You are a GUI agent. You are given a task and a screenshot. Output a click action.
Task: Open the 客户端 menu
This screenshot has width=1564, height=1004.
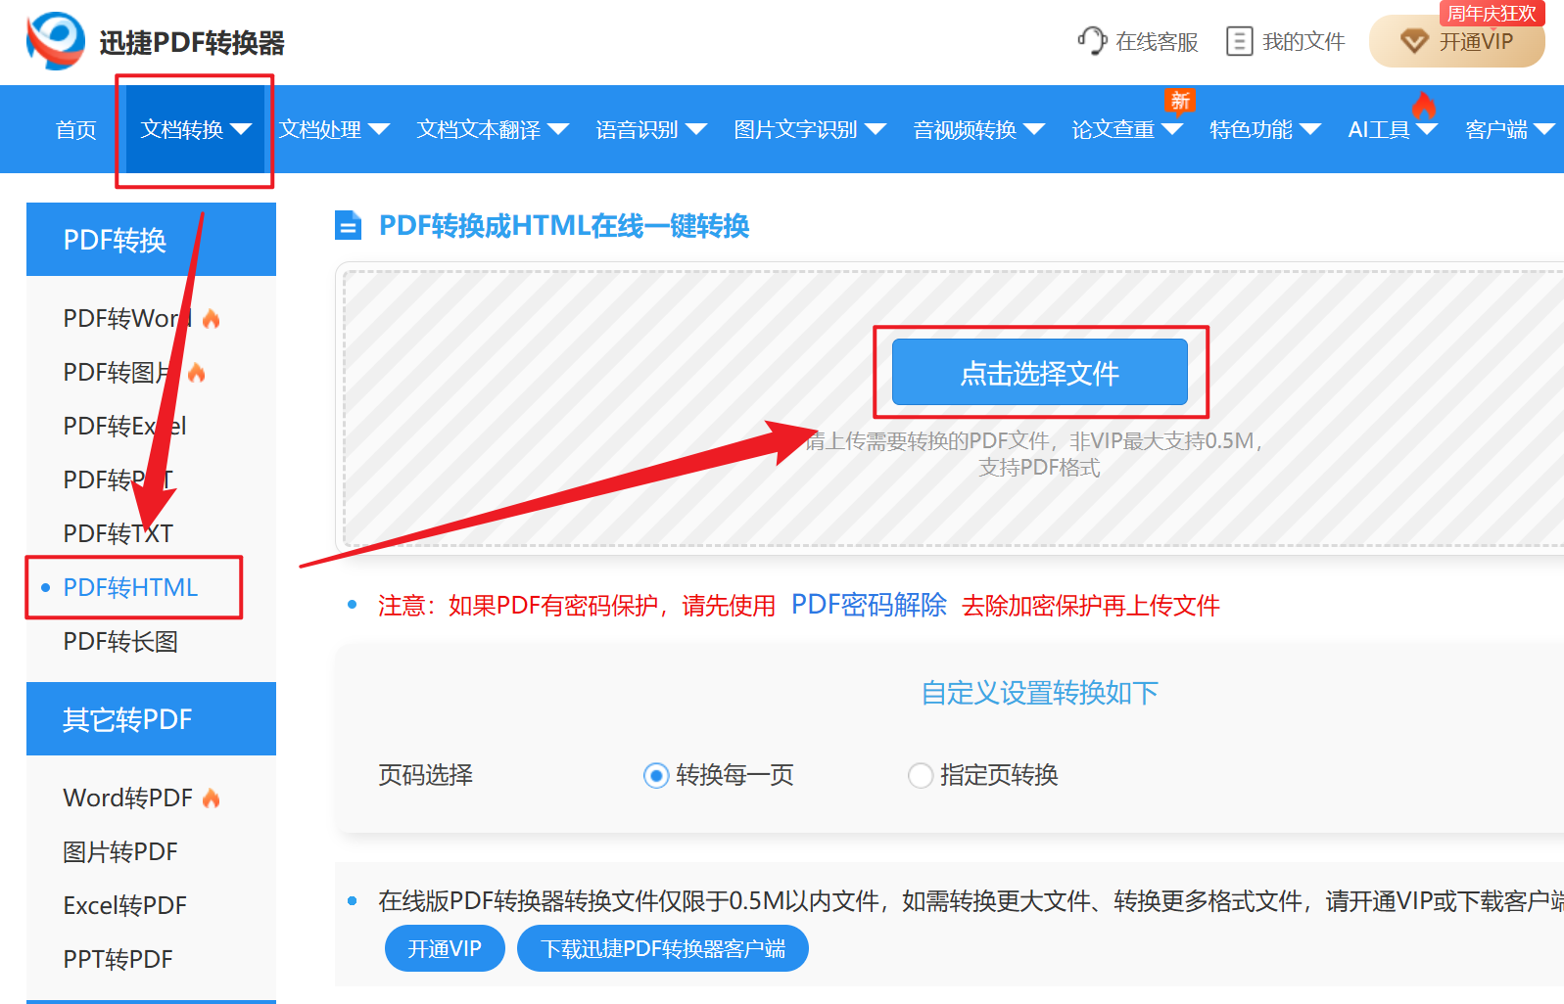pyautogui.click(x=1509, y=129)
